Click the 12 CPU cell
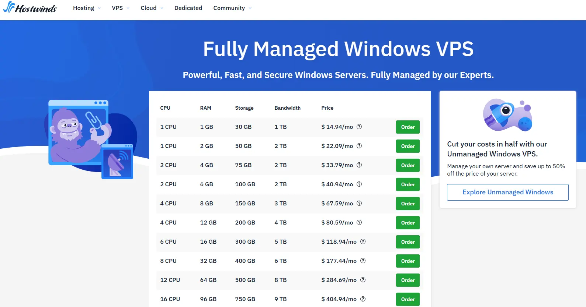The width and height of the screenshot is (586, 307). [170, 280]
